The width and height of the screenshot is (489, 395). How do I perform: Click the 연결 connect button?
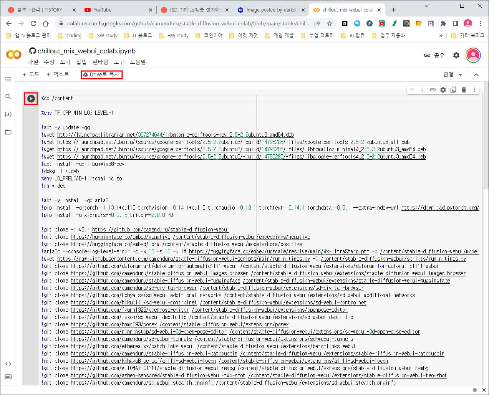coord(448,74)
